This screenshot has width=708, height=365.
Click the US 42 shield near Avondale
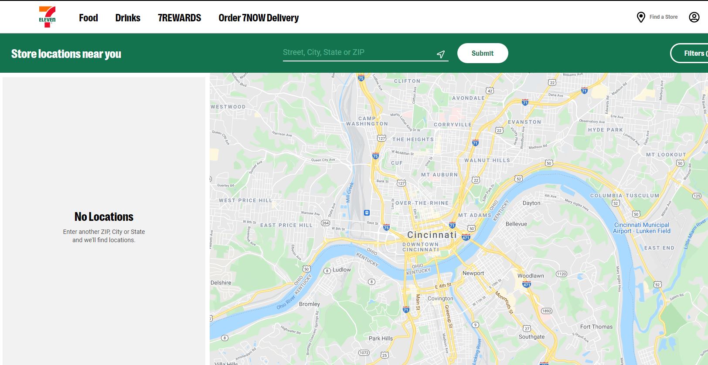click(x=490, y=91)
